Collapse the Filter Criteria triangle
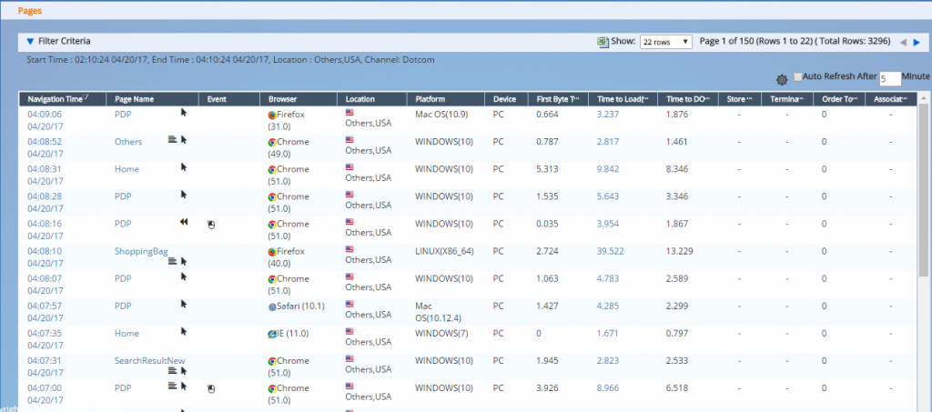Image resolution: width=932 pixels, height=412 pixels. [30, 42]
